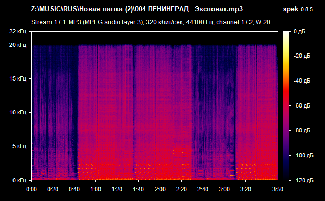This screenshot has height=201, width=325.
Task: Click the 0 дБ level label
Action: pyautogui.click(x=299, y=32)
